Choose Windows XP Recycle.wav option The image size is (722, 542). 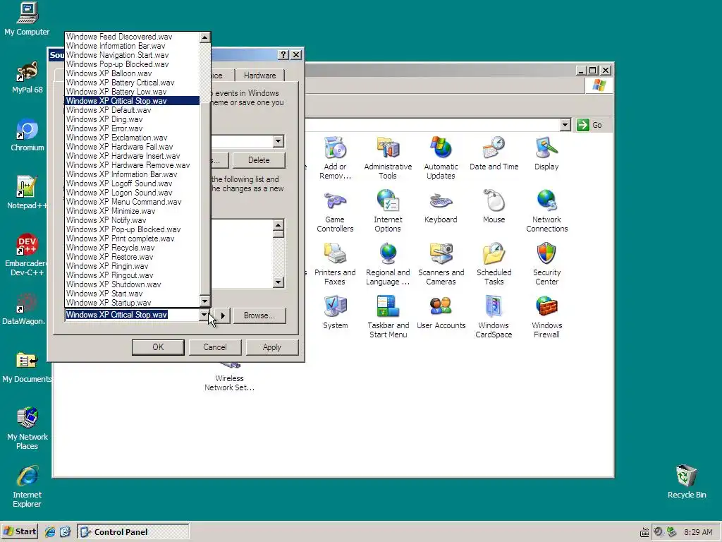(132, 248)
